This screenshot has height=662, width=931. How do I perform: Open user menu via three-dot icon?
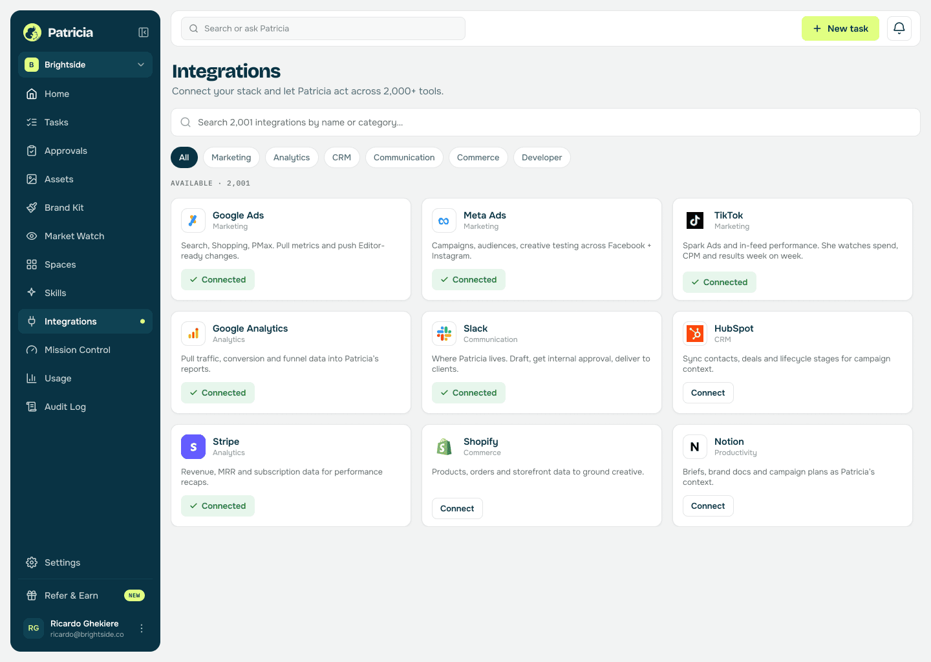pyautogui.click(x=142, y=628)
